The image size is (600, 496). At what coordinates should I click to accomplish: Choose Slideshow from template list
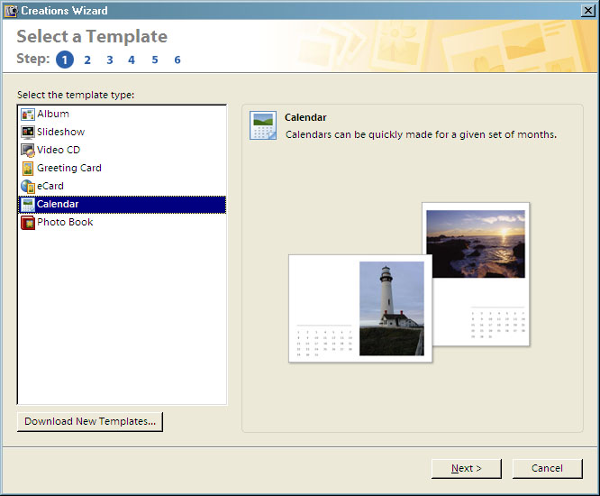pyautogui.click(x=61, y=133)
